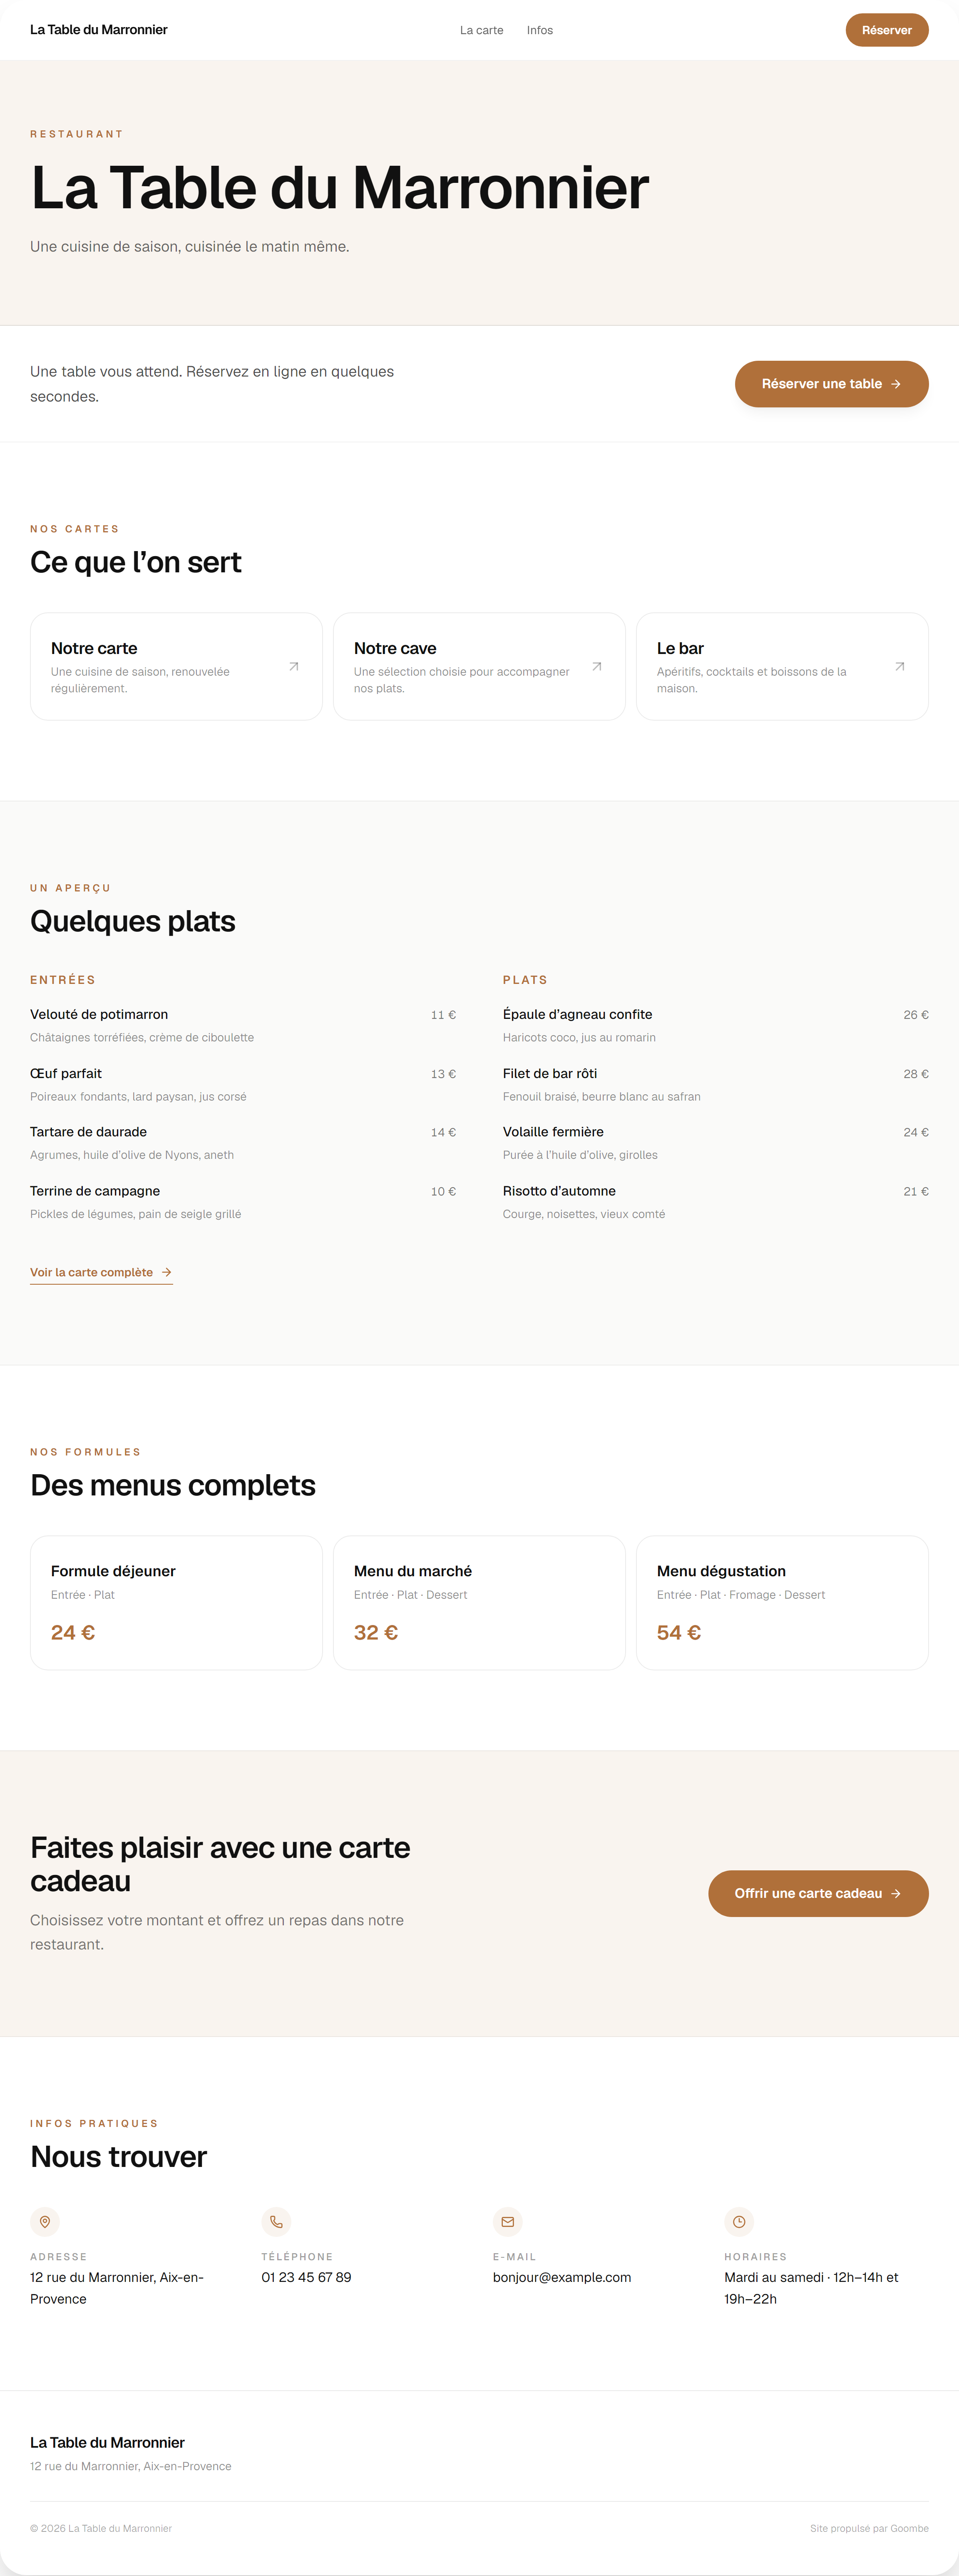Click the arrow icon on Le bar card

(900, 667)
